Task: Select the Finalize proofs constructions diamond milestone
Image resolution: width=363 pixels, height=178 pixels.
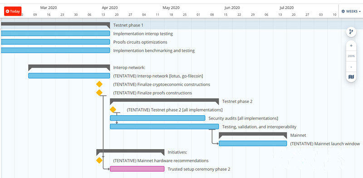Action: pos(99,93)
